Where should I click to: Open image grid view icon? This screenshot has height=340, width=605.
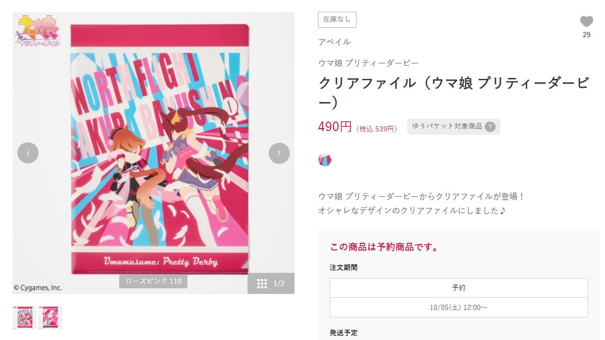(x=262, y=283)
